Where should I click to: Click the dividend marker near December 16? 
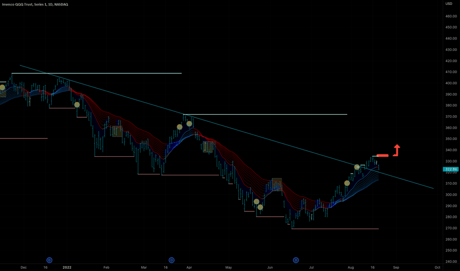coord(49,260)
